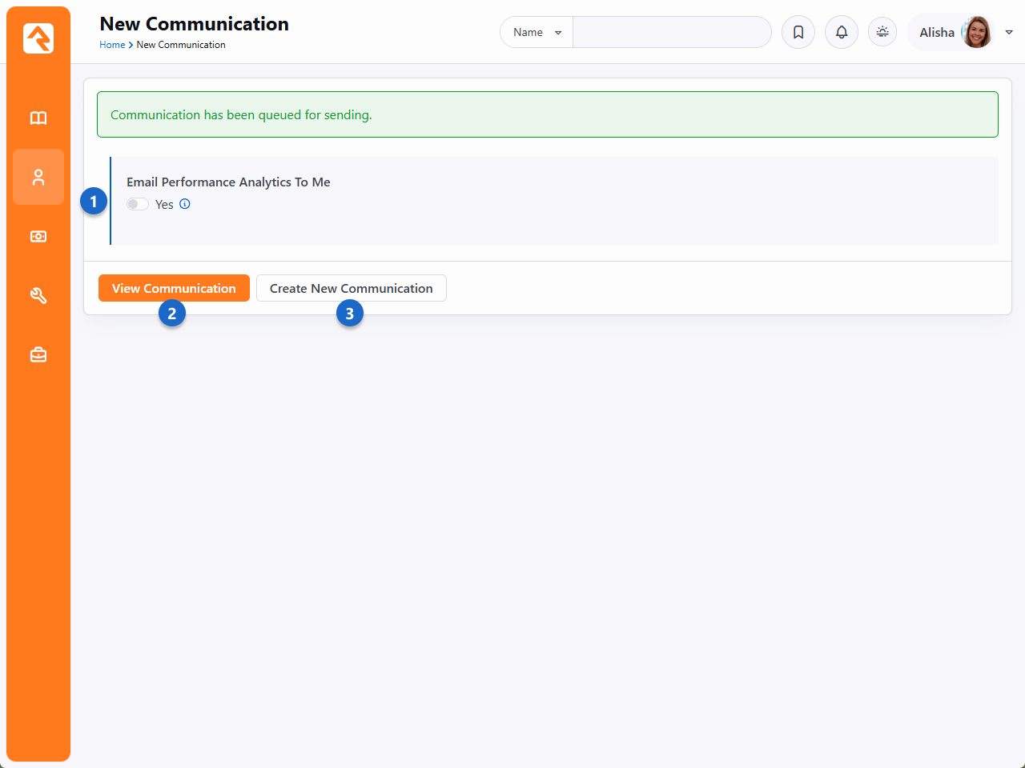The image size is (1025, 768).
Task: Open the wrench Admin Tools section
Action: [x=38, y=296]
